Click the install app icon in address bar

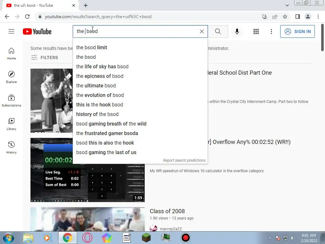point(265,17)
